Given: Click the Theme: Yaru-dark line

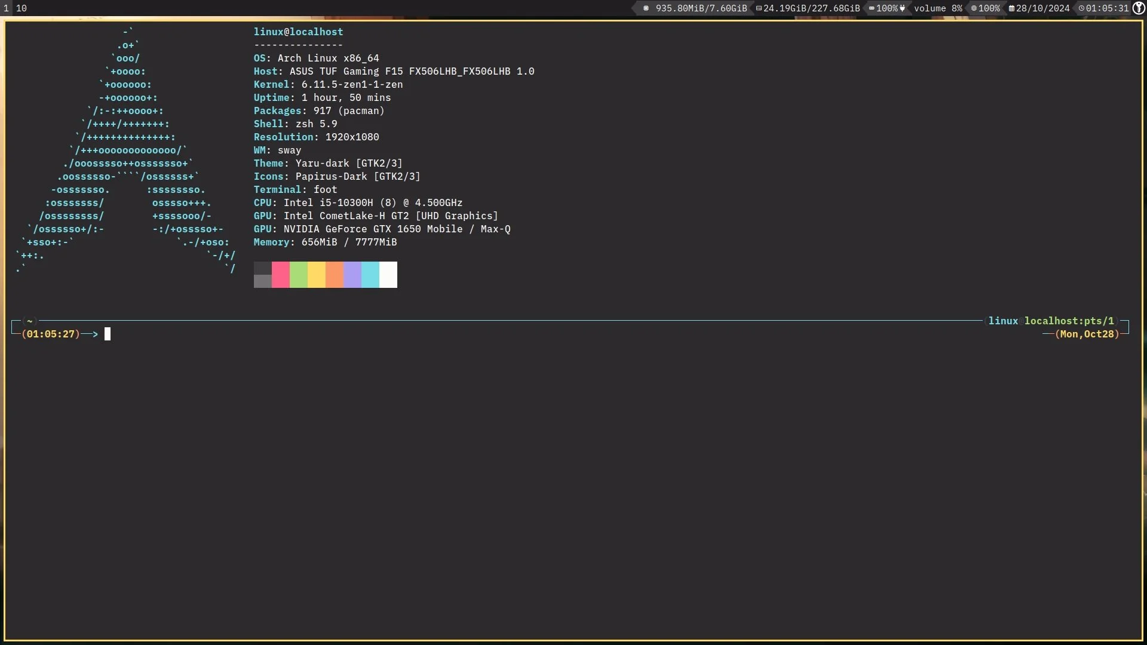Looking at the screenshot, I should point(328,163).
